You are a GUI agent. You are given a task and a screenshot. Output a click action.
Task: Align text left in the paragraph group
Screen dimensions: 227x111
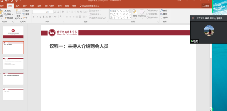67,17
